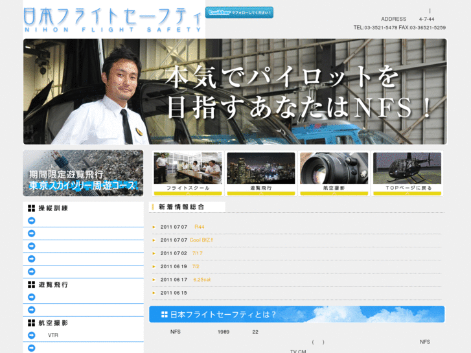
Task: Click the hero banner 本気でパイロットを目指す
Action: click(235, 91)
